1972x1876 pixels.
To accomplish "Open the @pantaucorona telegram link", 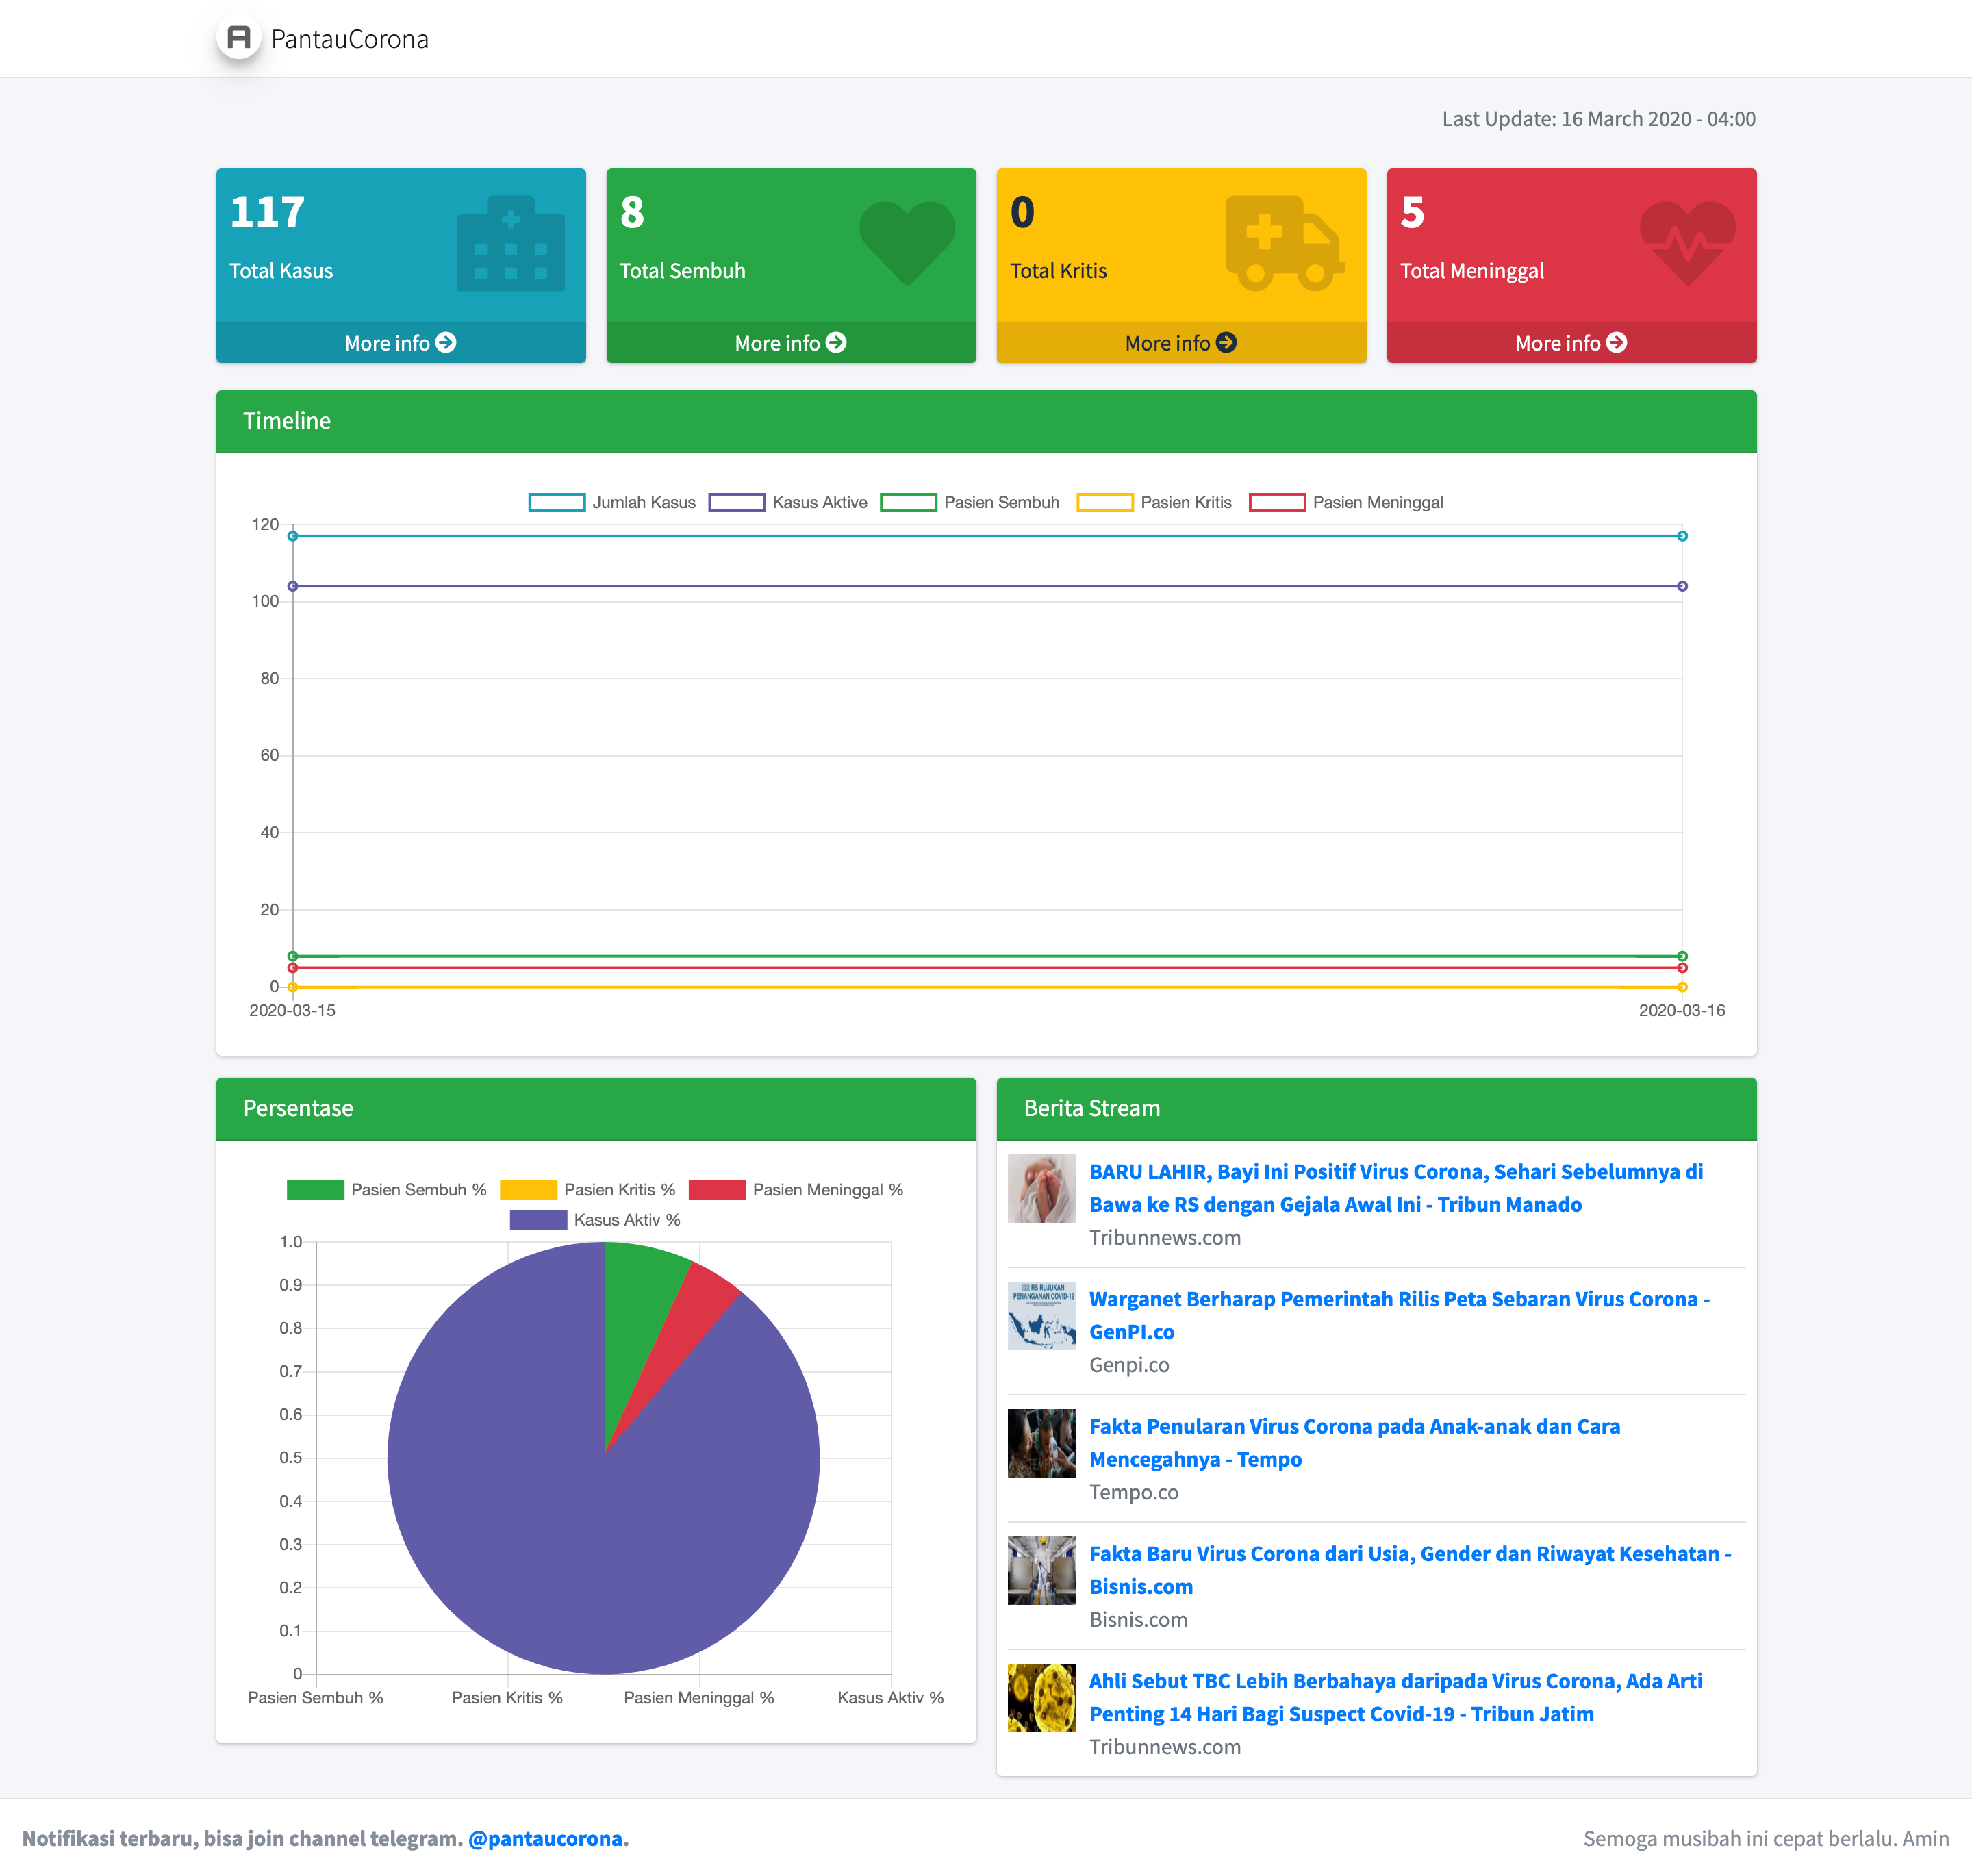I will [545, 1838].
